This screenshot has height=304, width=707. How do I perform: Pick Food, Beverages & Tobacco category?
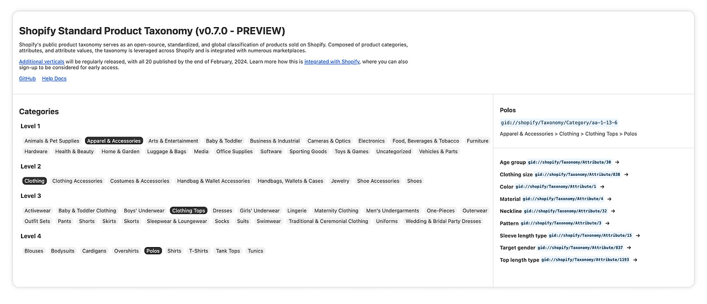426,141
